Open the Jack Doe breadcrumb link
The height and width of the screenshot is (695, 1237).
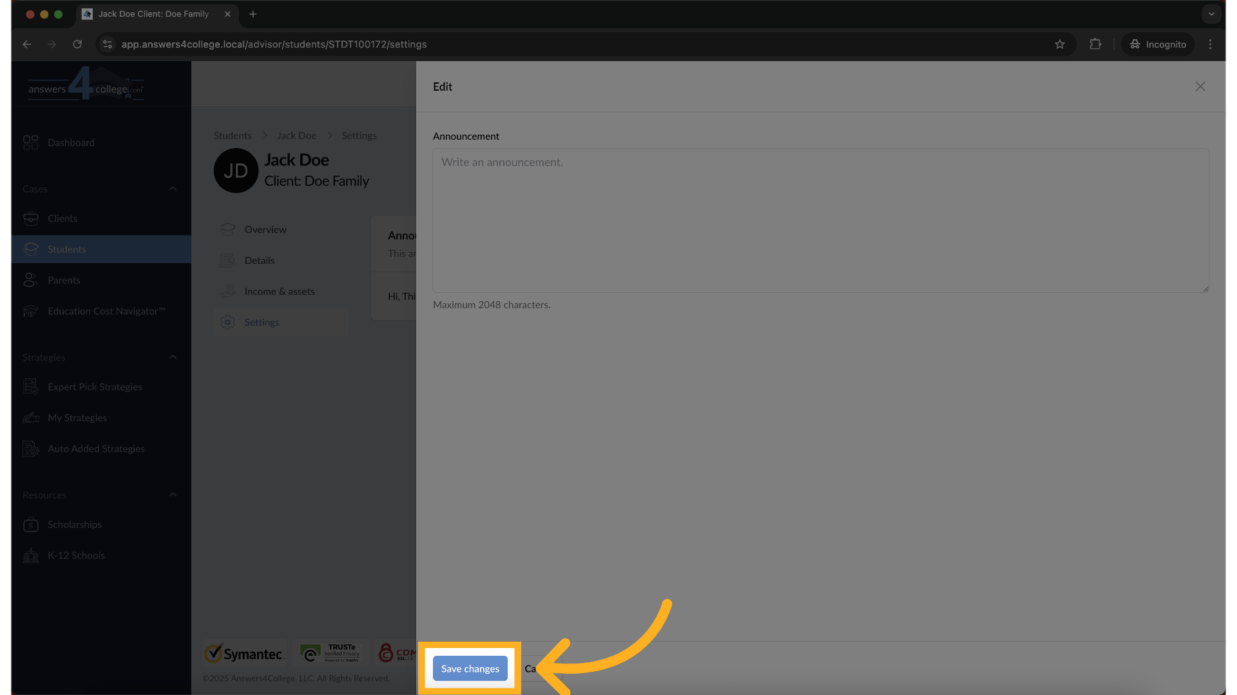coord(296,135)
